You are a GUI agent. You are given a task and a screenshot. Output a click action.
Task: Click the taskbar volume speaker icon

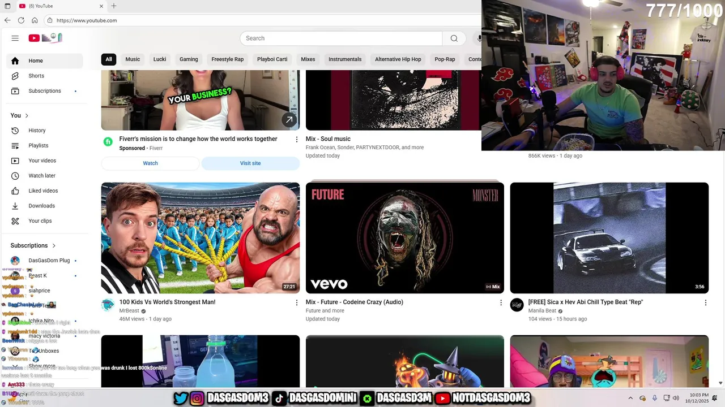[x=676, y=398]
